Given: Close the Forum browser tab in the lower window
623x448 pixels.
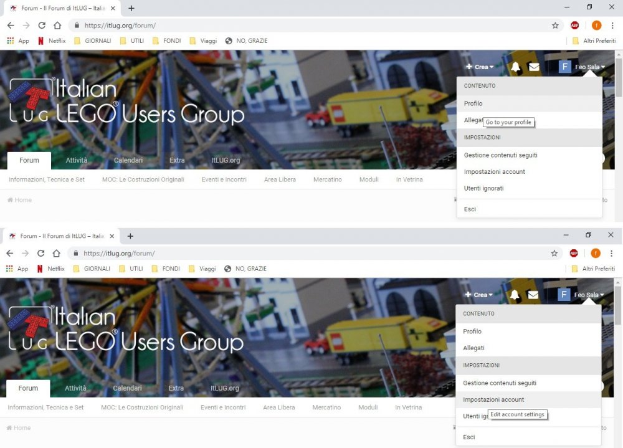Looking at the screenshot, I should click(112, 236).
